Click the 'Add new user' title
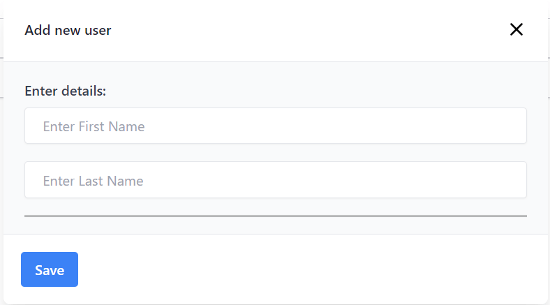This screenshot has width=550, height=305. coord(68,30)
